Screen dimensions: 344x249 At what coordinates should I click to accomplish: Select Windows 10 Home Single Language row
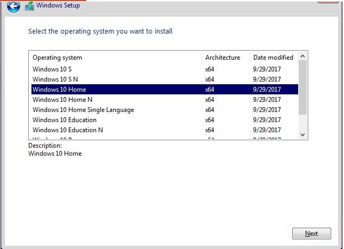point(165,110)
